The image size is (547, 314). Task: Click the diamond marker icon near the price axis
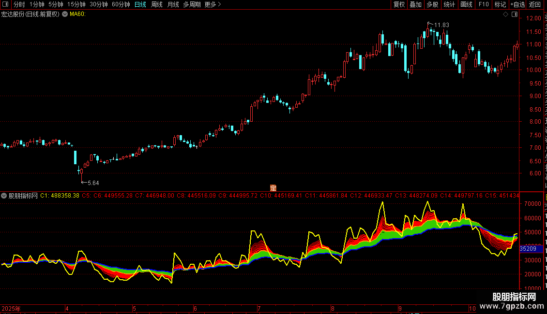point(505,14)
